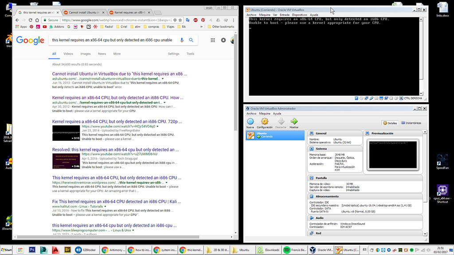Click the Nueva icon in VirtualBox Administrador

coord(250,121)
